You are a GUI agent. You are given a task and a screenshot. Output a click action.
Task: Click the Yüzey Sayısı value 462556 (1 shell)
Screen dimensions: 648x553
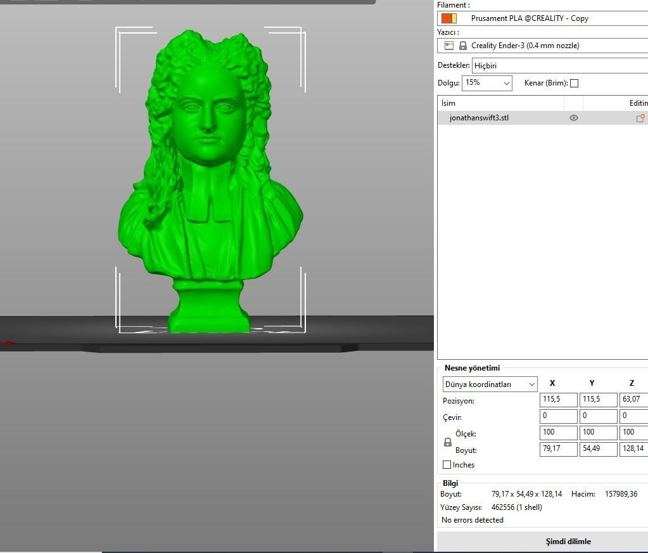tap(517, 507)
